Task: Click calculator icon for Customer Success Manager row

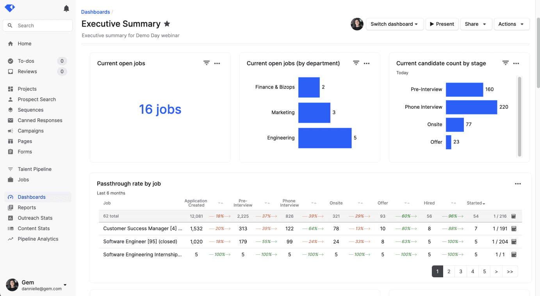Action: coord(514,229)
